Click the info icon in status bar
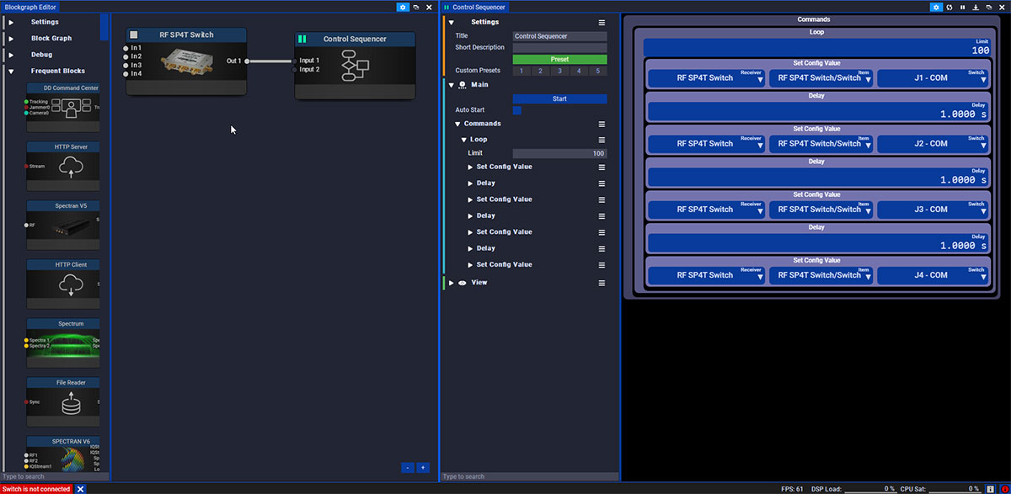This screenshot has width=1011, height=494. (990, 488)
